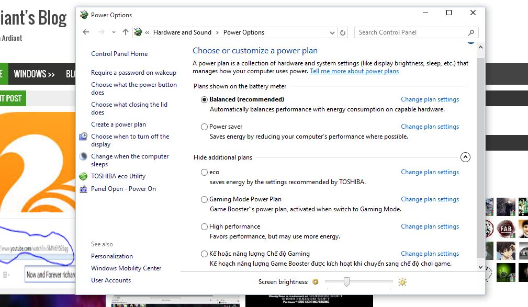
Task: Click the display turn-off clock icon
Action: (83, 137)
